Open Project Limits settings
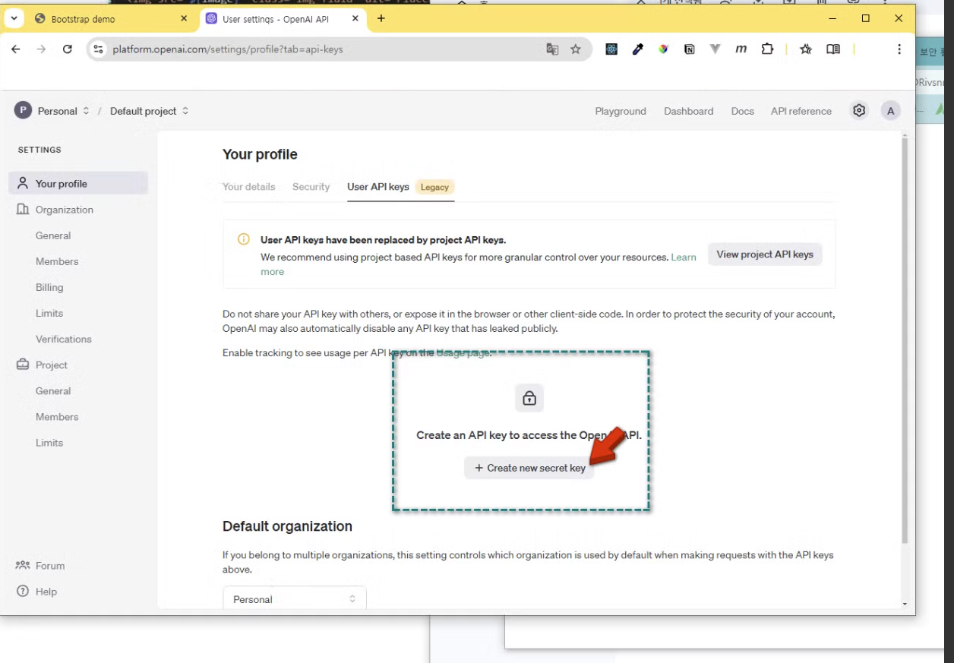954x663 pixels. pyautogui.click(x=49, y=442)
